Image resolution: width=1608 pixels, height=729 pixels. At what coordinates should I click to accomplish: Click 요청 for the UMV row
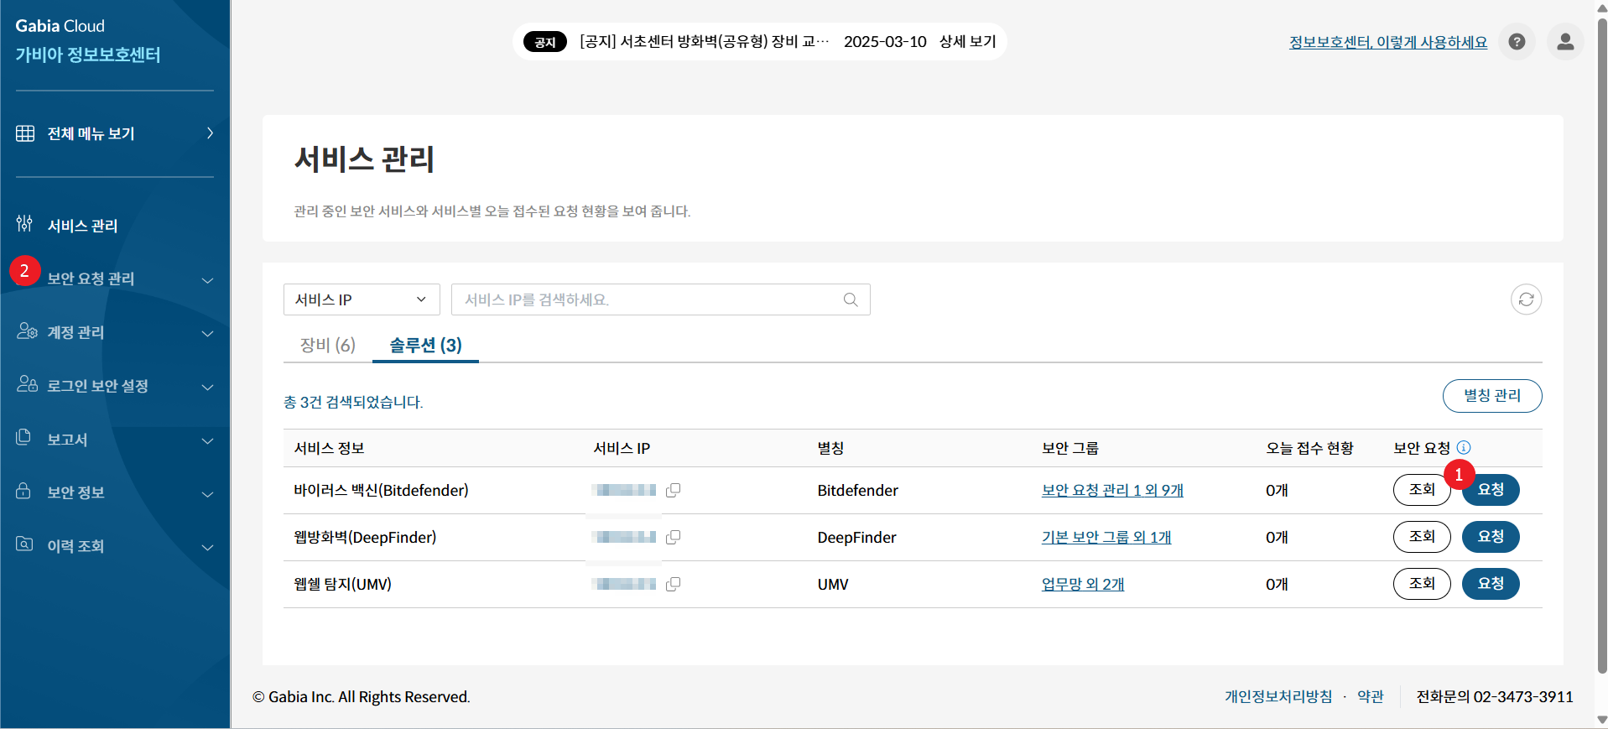click(x=1491, y=584)
